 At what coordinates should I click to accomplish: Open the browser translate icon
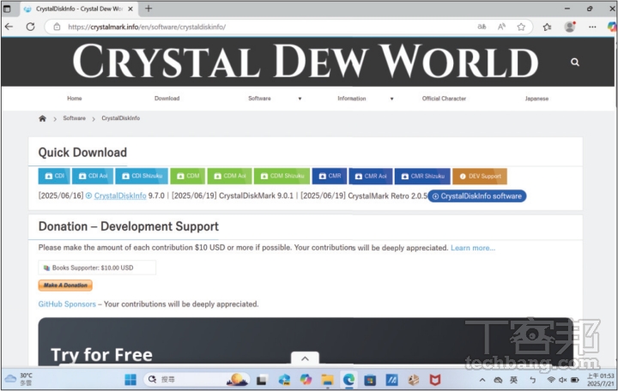click(x=482, y=27)
